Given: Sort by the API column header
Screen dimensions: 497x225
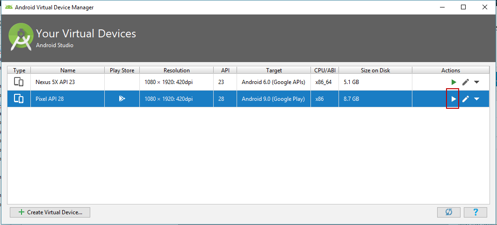Looking at the screenshot, I should tap(225, 70).
